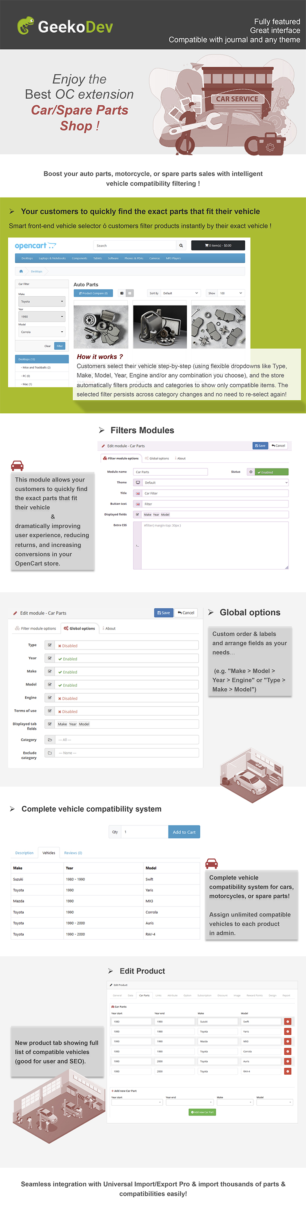Switch to the Global options tab
Image resolution: width=306 pixels, height=1213 pixels.
tap(157, 458)
